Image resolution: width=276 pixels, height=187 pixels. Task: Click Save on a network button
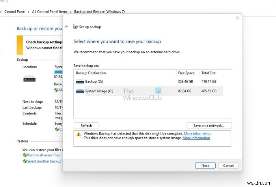tap(209, 125)
